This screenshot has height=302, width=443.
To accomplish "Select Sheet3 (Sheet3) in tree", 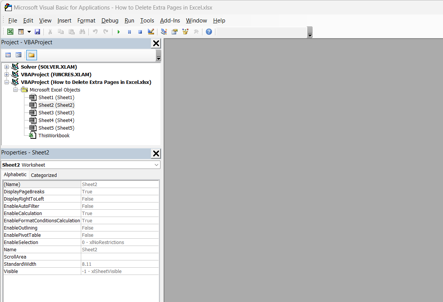I will (56, 113).
